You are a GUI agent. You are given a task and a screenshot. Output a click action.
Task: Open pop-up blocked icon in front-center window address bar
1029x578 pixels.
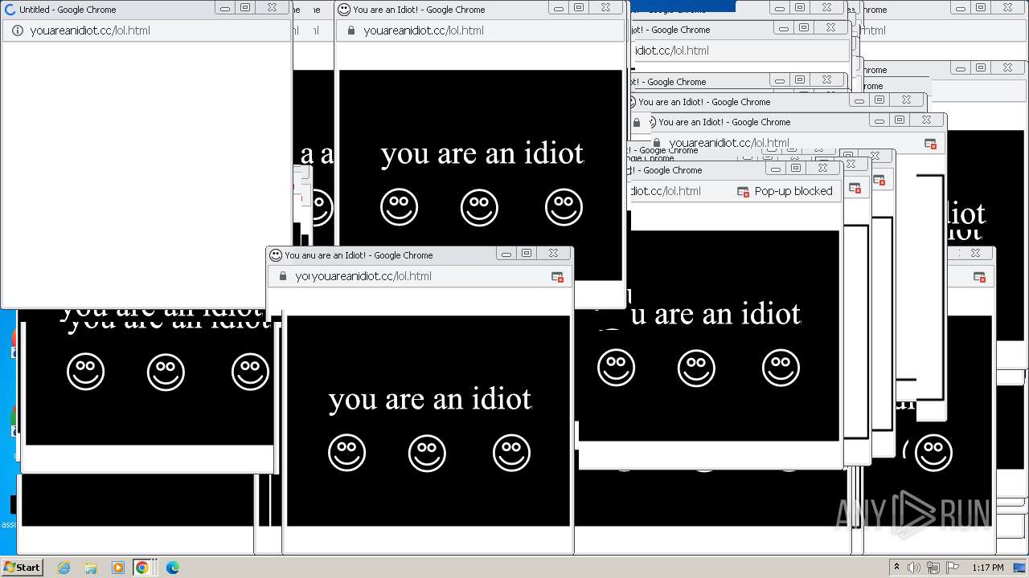pyautogui.click(x=557, y=276)
